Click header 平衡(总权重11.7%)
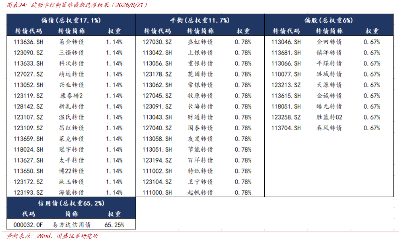Image resolution: width=401 pixels, height=241 pixels. 200,20
